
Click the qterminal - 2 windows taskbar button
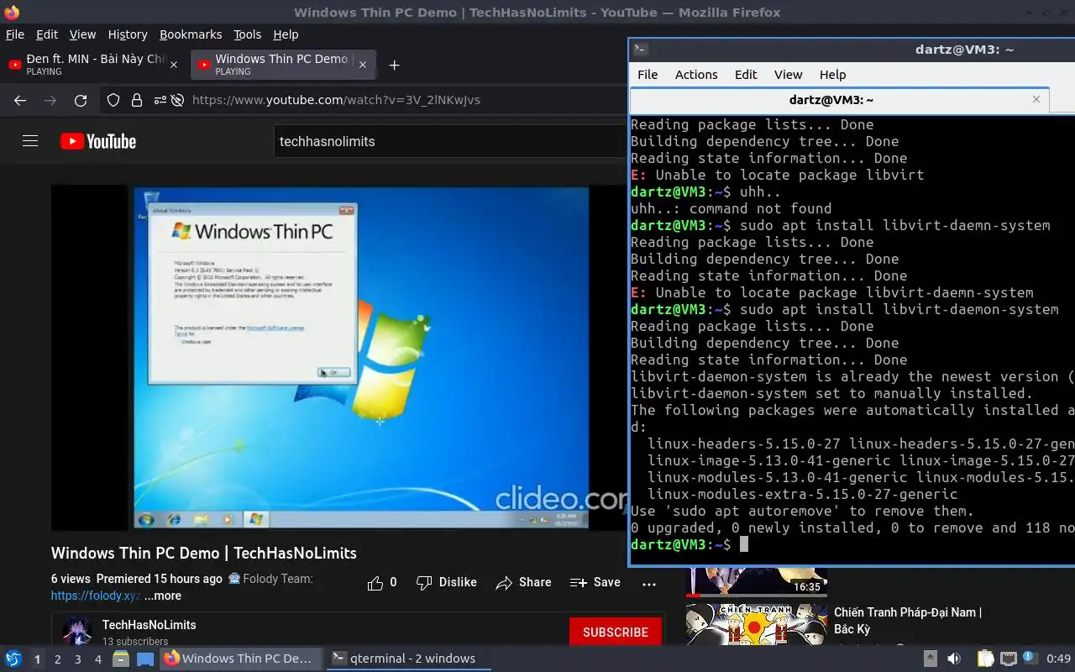(x=407, y=659)
